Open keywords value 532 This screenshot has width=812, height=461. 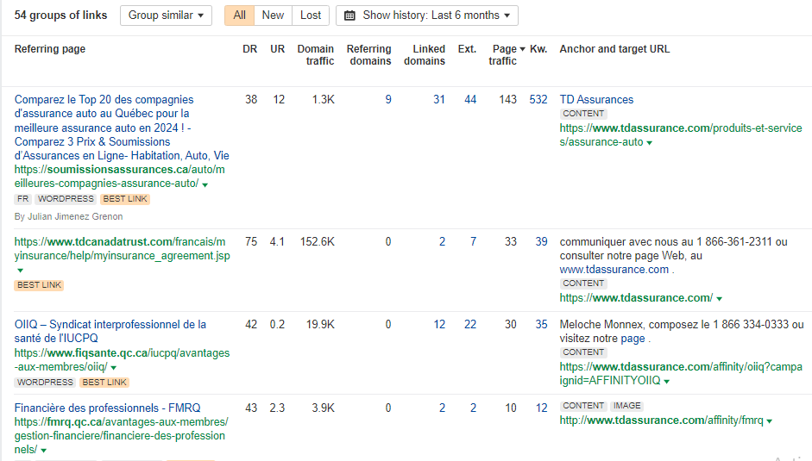[x=538, y=99]
